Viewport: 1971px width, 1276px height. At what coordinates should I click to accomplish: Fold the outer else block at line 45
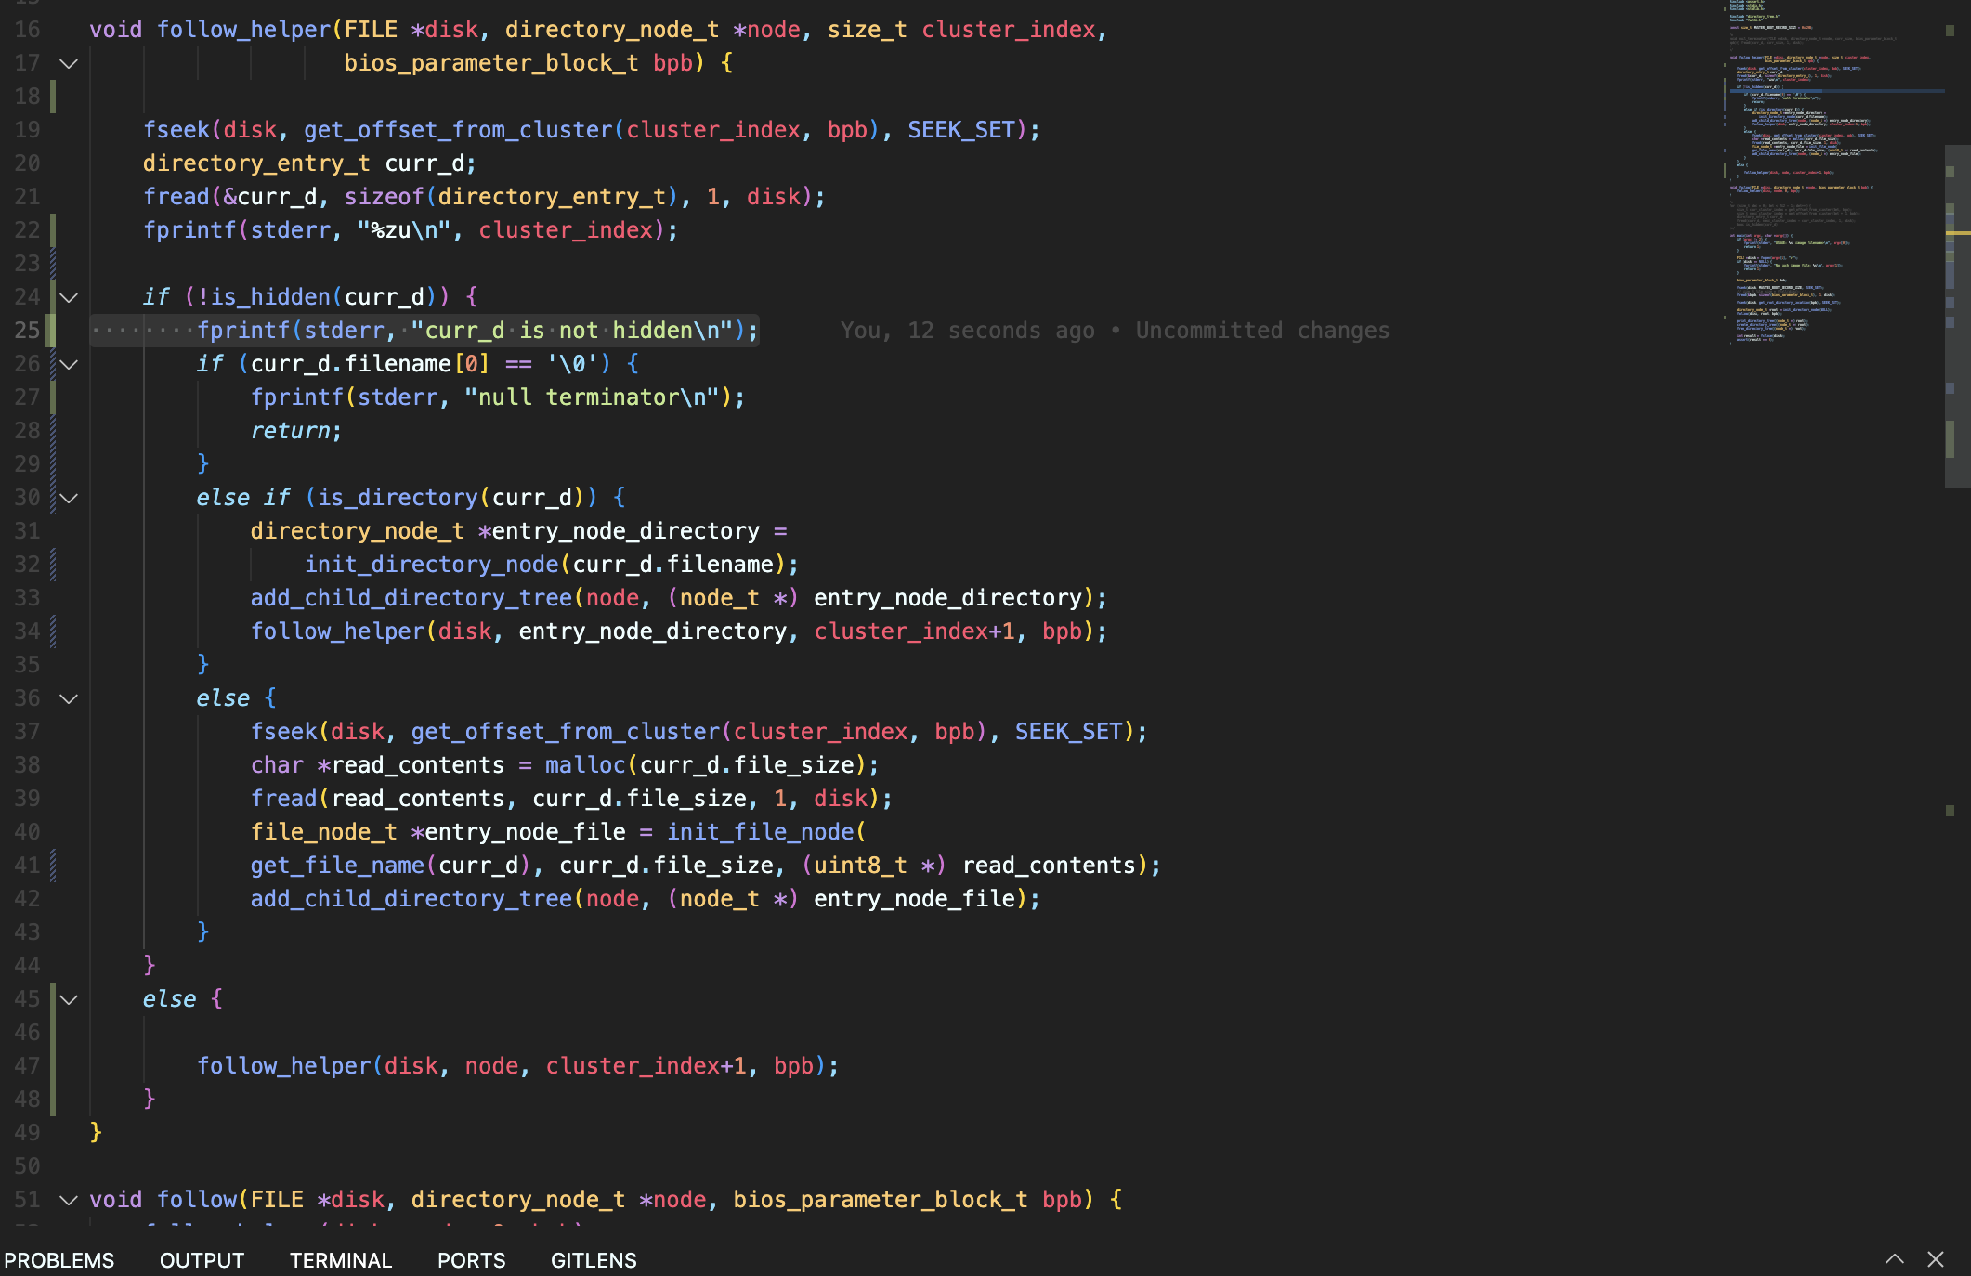coord(69,999)
